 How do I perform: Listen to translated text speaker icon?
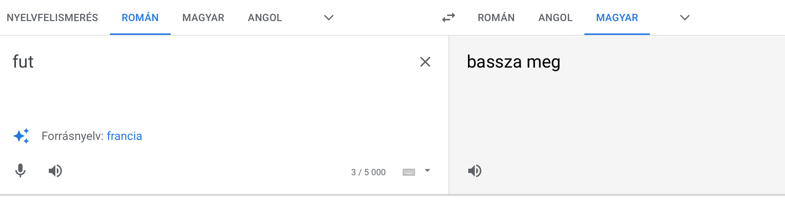[474, 170]
